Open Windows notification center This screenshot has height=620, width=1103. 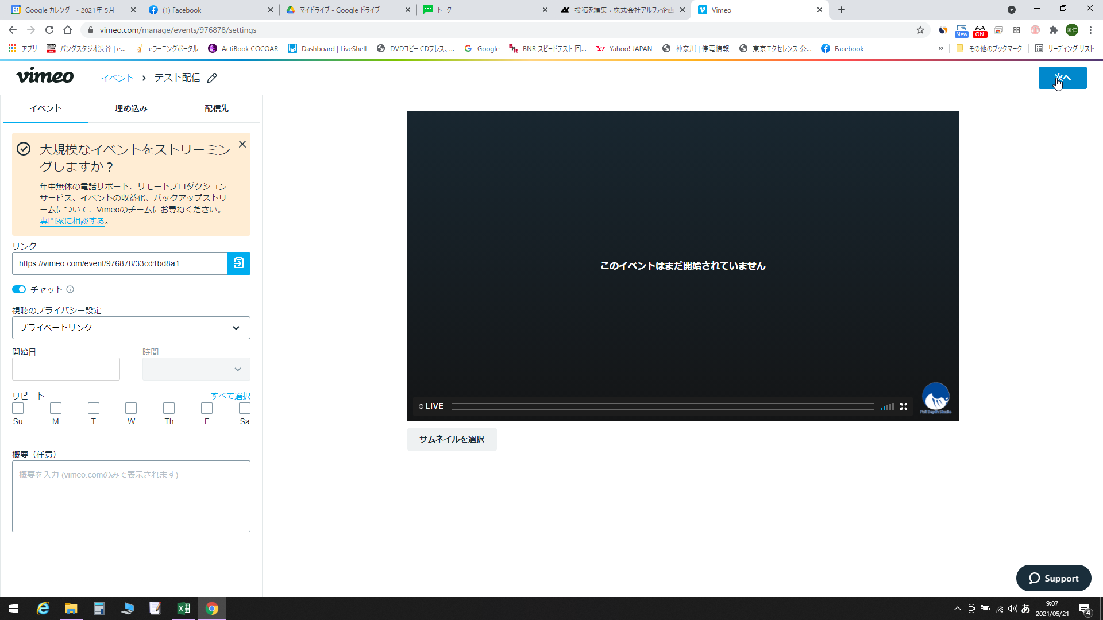coord(1085,609)
